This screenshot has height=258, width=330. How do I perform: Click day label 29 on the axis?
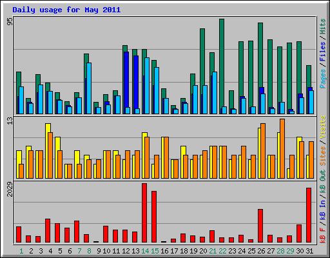[290, 251]
